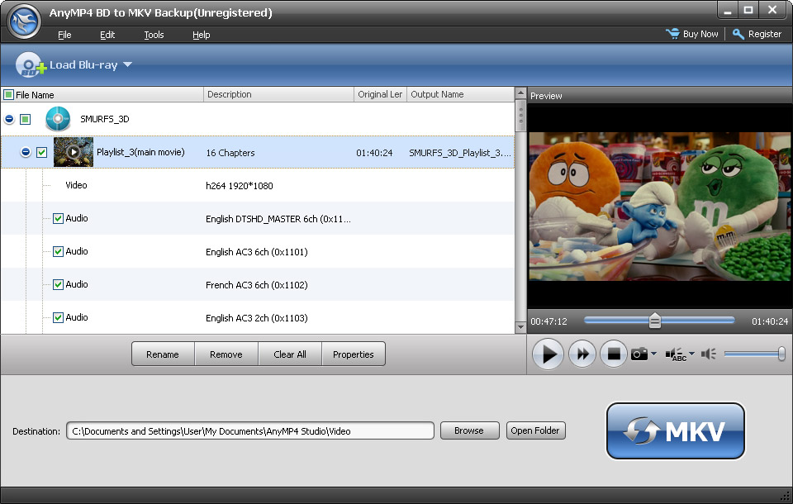793x504 pixels.
Task: Uncheck the English AC3 6ch audio track
Action: (x=58, y=251)
